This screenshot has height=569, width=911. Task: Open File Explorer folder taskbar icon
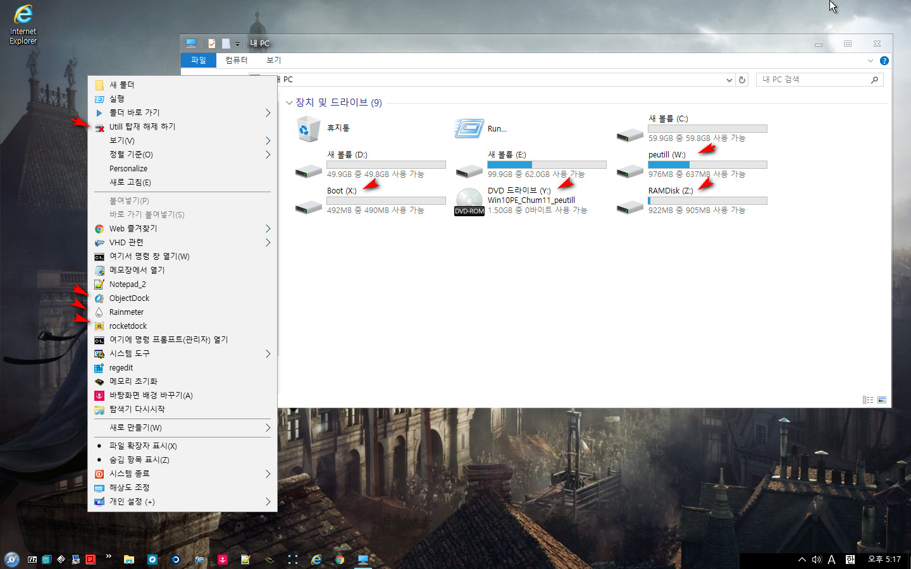pos(129,560)
